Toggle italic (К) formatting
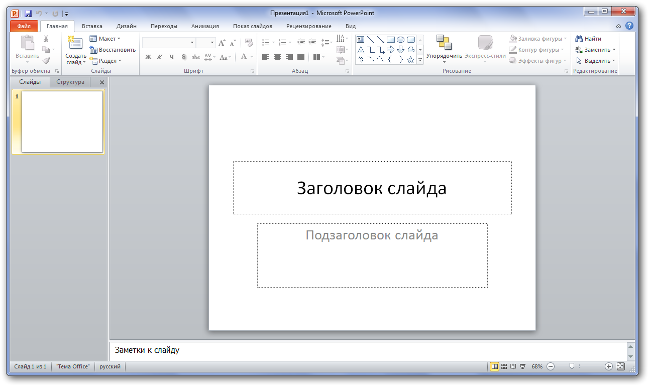 tap(160, 57)
